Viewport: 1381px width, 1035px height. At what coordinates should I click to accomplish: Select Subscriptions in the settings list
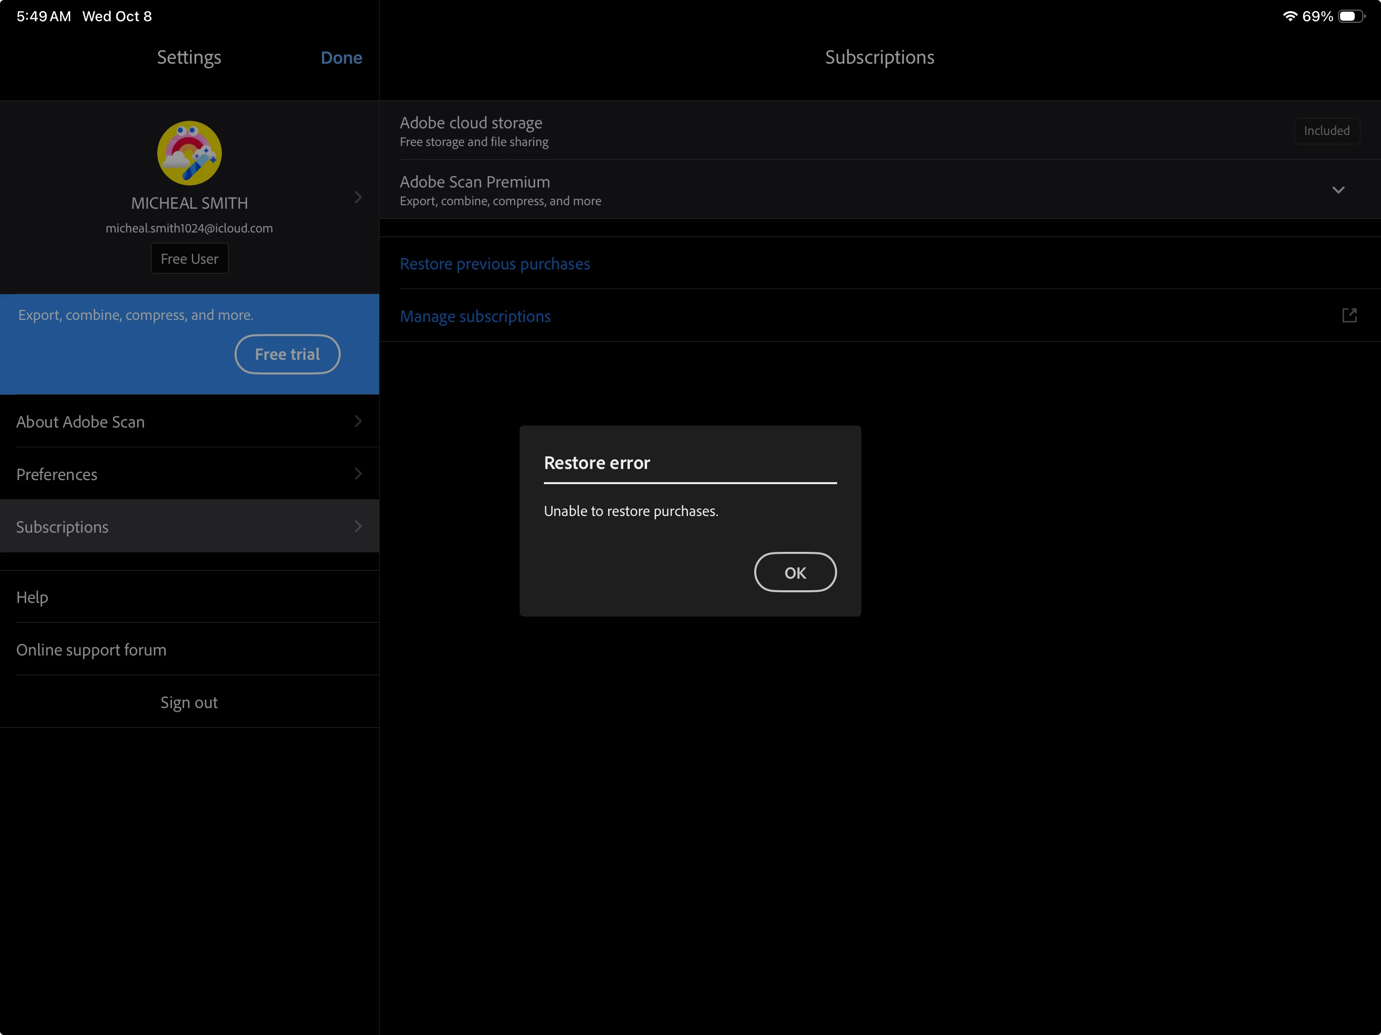click(63, 527)
